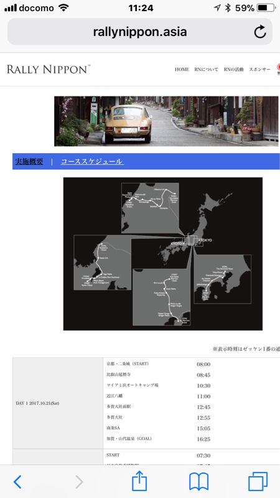This screenshot has width=280, height=498.
Task: Tap the battery indicator in status bar
Action: (x=266, y=8)
